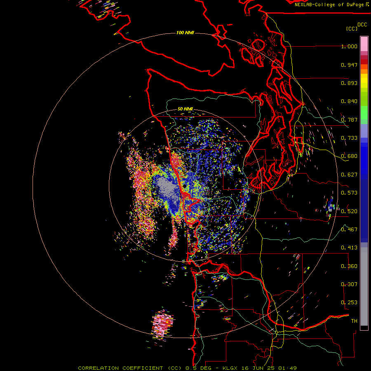Screen dimensions: 371x371
Task: Select the 0.840 scale value
Action: click(349, 101)
